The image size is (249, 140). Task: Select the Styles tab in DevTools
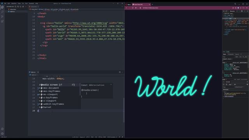coord(224,54)
